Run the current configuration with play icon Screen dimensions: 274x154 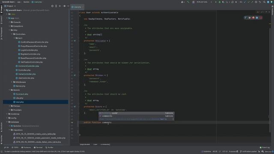[216, 2]
